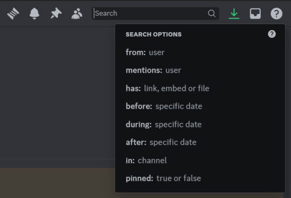
Task: Toggle the member list icon
Action: (77, 13)
